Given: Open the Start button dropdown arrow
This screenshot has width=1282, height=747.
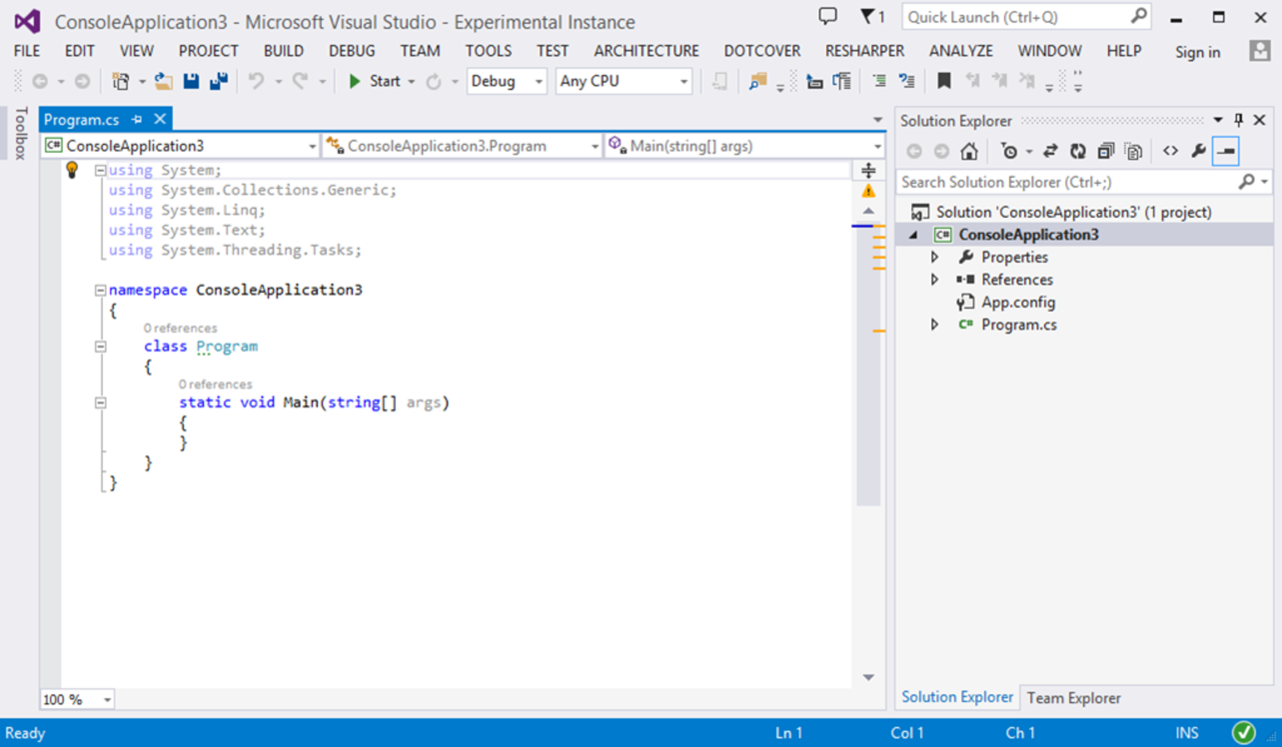Looking at the screenshot, I should click(x=412, y=81).
